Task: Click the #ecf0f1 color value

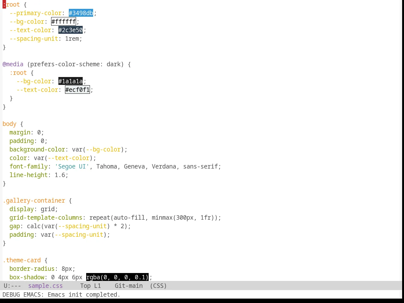Action: 77,90
